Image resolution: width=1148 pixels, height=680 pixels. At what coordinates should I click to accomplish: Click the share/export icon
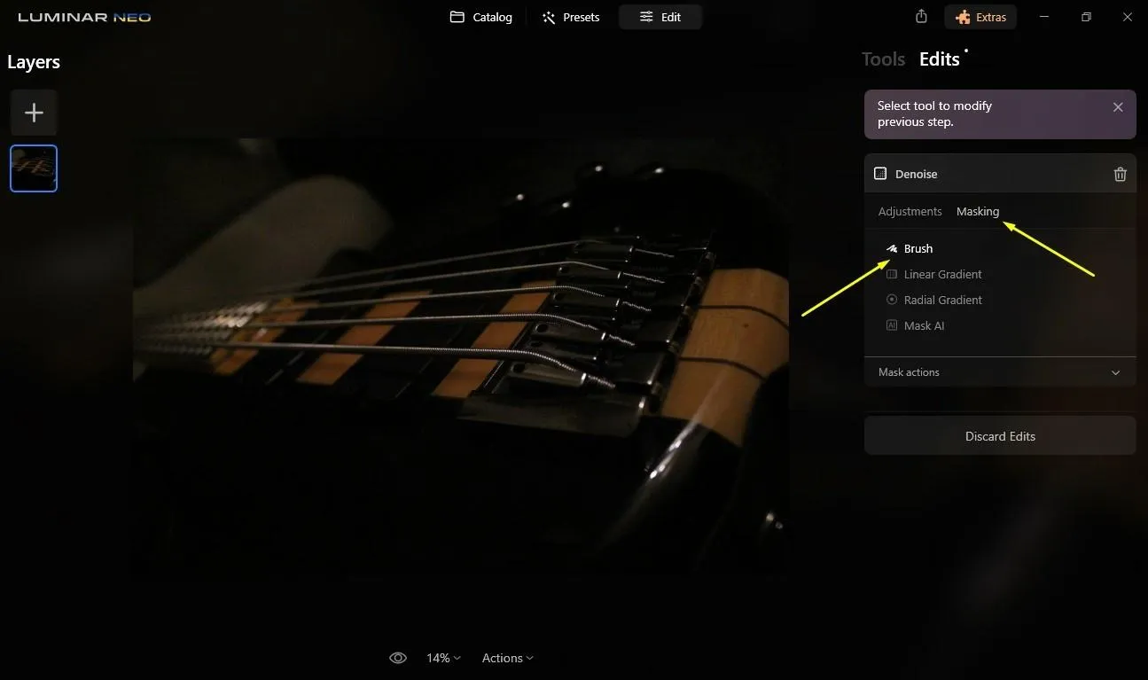click(921, 17)
